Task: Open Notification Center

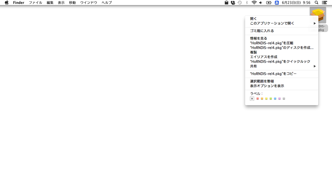Action: click(x=324, y=3)
